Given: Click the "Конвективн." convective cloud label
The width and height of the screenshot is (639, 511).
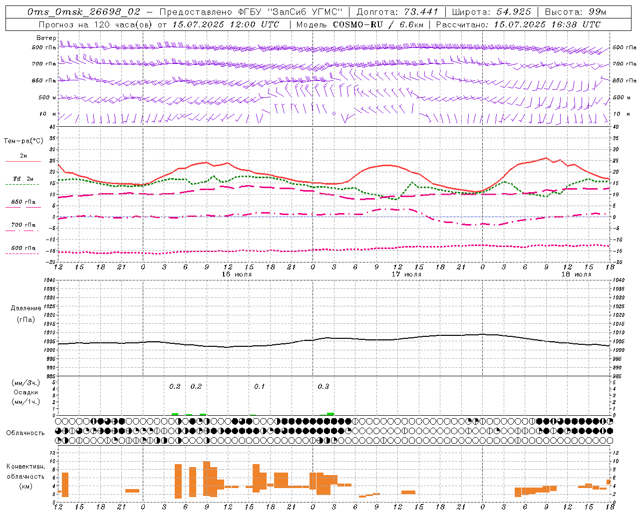Looking at the screenshot, I should tap(26, 467).
